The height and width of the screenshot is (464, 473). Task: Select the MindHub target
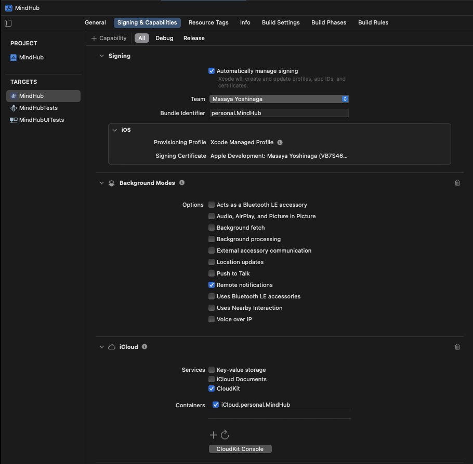pyautogui.click(x=44, y=96)
